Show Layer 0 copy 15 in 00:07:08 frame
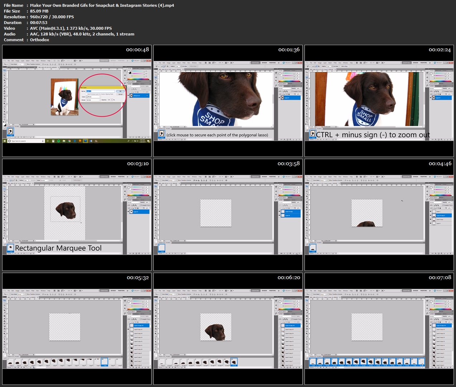 click(x=431, y=329)
